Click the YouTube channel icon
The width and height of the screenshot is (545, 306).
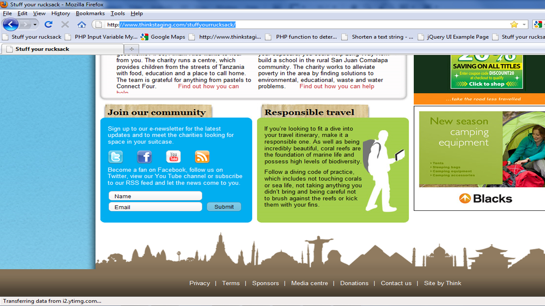173,157
